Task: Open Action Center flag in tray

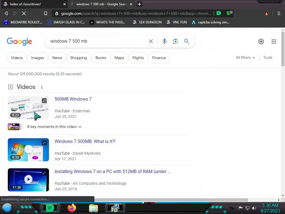Action: (240, 208)
